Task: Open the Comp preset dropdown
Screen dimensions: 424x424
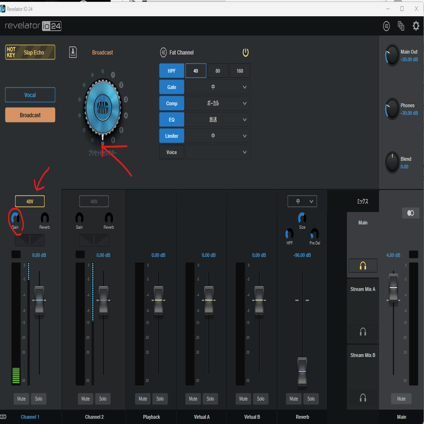Action: 218,103
